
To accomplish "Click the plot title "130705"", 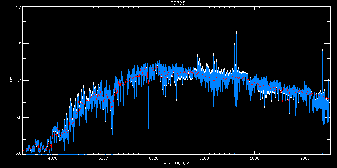I will click(x=176, y=3).
